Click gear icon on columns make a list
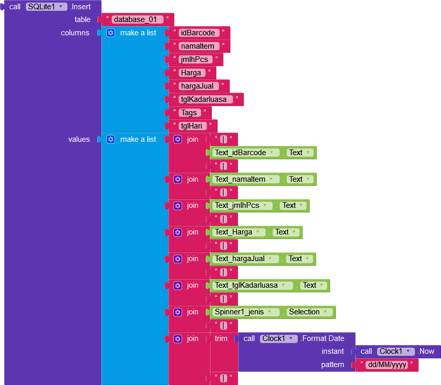This screenshot has height=385, width=441. (111, 33)
